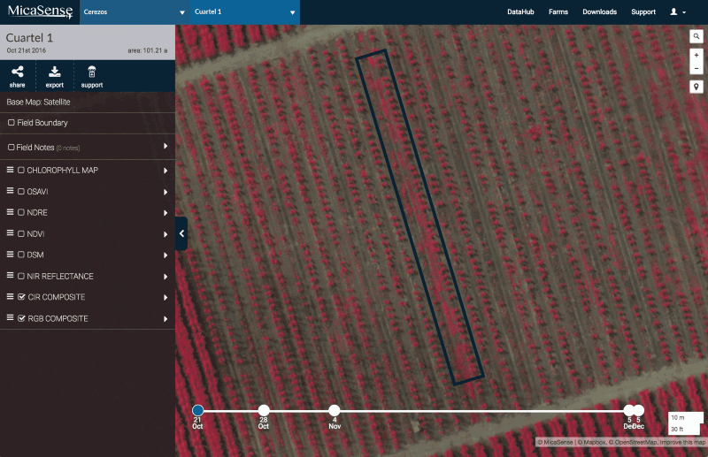Image resolution: width=708 pixels, height=457 pixels.
Task: Open the map search magnifier
Action: click(696, 36)
